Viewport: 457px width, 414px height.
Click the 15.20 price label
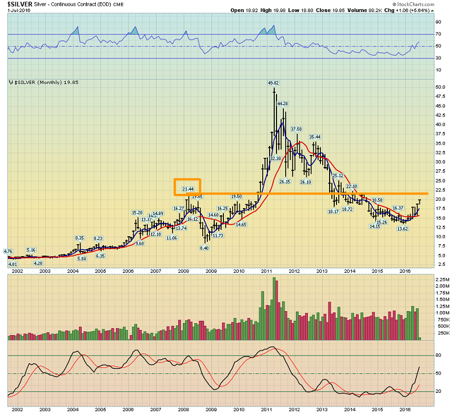click(x=137, y=213)
